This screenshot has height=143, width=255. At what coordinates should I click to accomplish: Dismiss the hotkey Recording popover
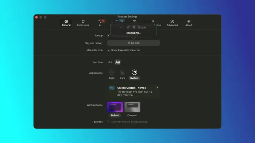click(154, 24)
